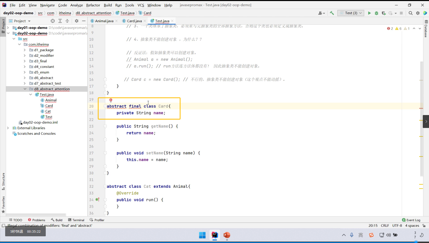Switch to the Animal.java editor tab
Viewport: 429px width, 243px height.
tap(104, 21)
